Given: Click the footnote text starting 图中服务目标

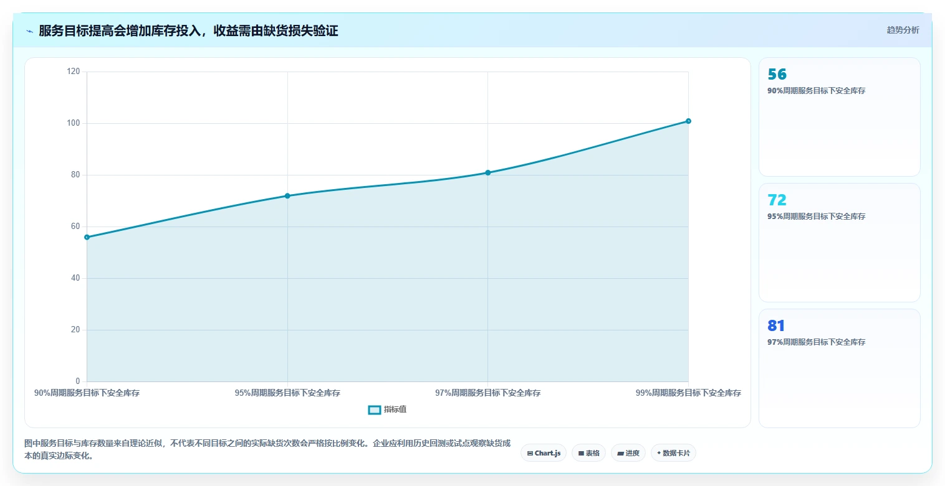Looking at the screenshot, I should (267, 449).
